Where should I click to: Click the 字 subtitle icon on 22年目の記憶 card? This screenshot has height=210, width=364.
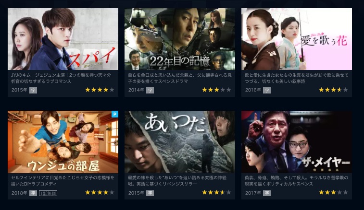150,90
